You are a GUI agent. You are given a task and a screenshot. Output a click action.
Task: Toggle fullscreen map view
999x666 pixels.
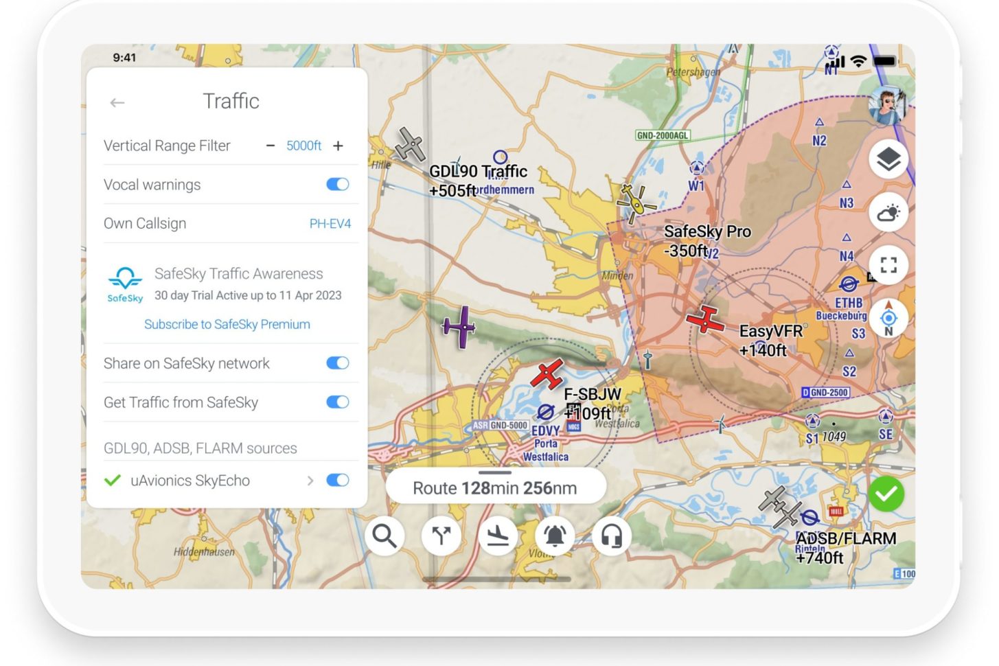tap(888, 265)
